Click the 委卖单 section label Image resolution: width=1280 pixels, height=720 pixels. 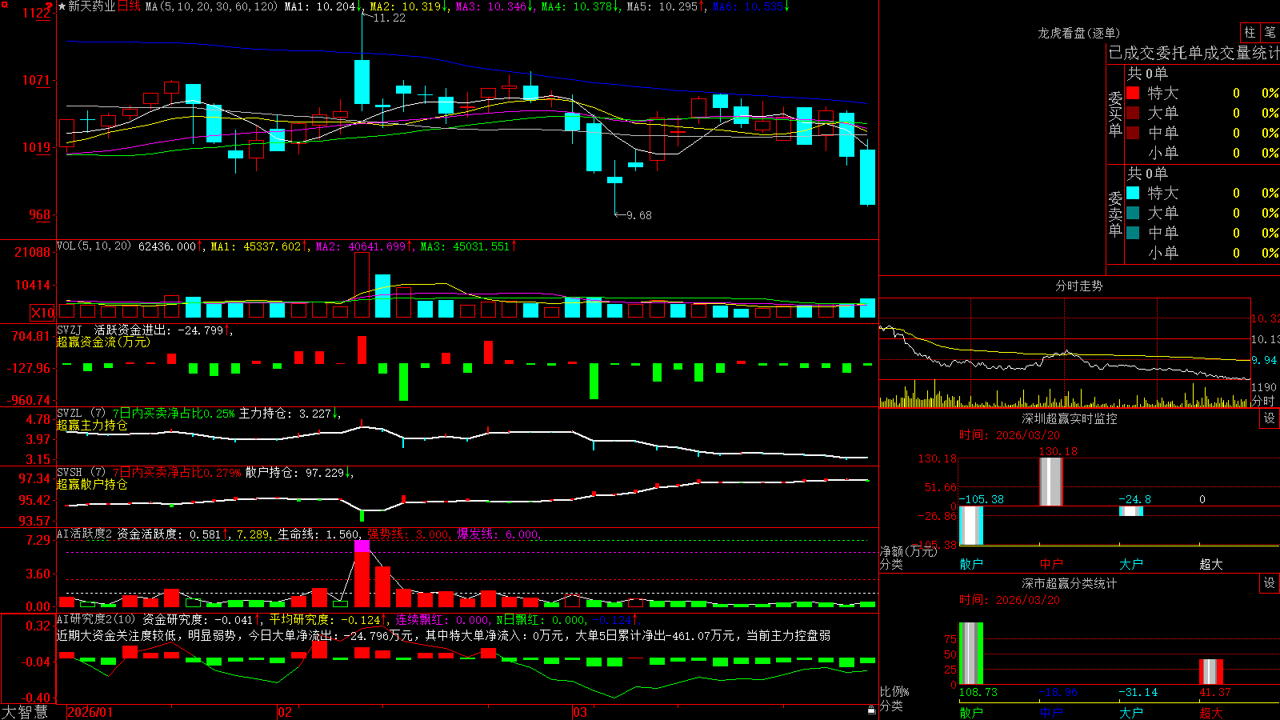point(1115,214)
